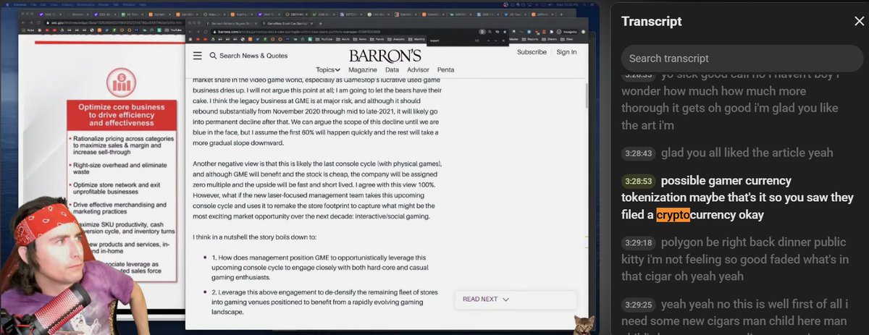Expand the Topics dropdown on Barron's
869x335 pixels.
coord(327,70)
